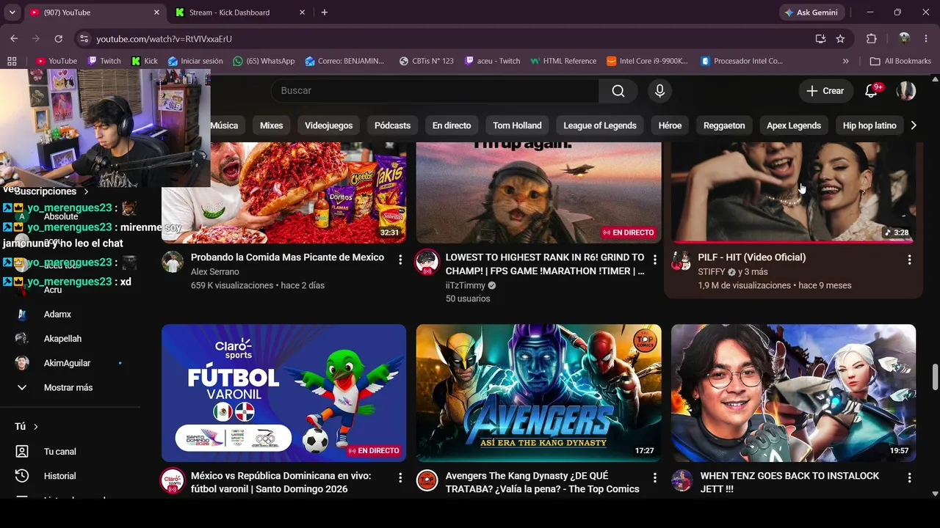View site information icon in address bar
The width and height of the screenshot is (940, 528).
tap(84, 39)
